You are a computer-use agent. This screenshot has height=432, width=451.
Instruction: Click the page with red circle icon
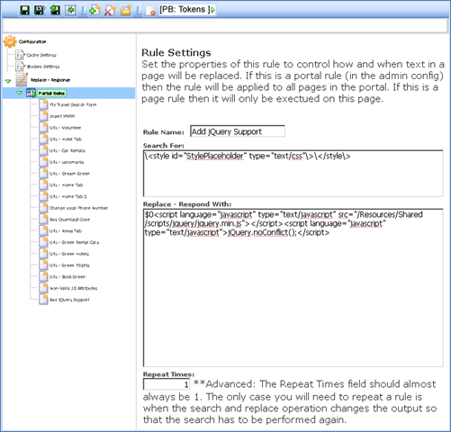click(x=150, y=10)
